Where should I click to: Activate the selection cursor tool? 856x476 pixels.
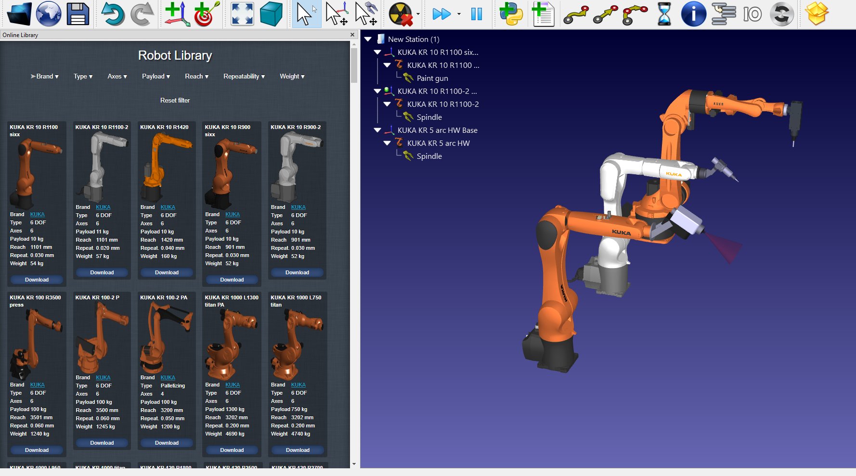pos(306,14)
